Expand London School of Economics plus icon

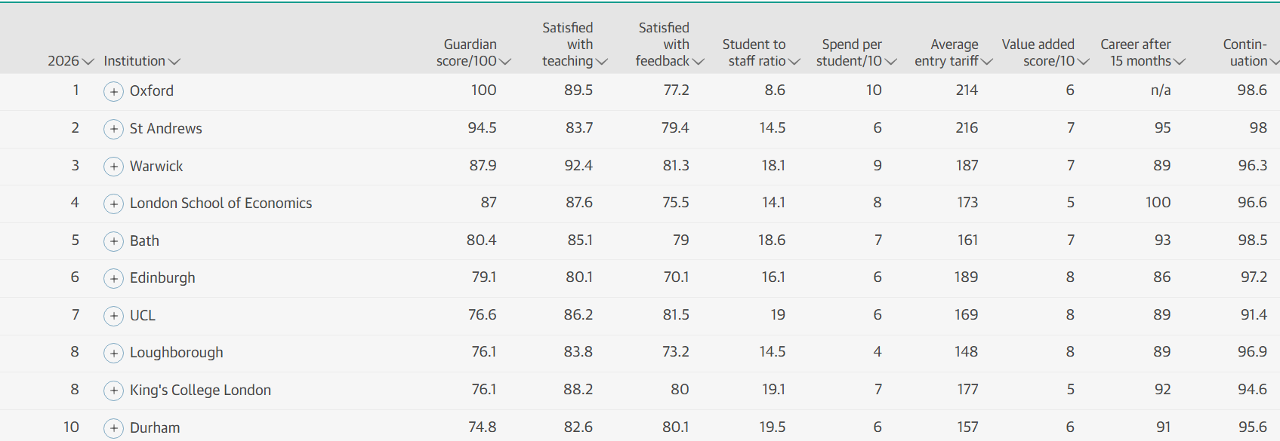click(x=113, y=204)
